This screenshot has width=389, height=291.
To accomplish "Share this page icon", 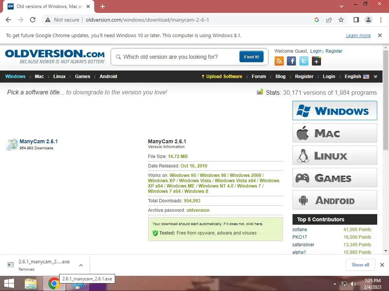I will (x=329, y=20).
